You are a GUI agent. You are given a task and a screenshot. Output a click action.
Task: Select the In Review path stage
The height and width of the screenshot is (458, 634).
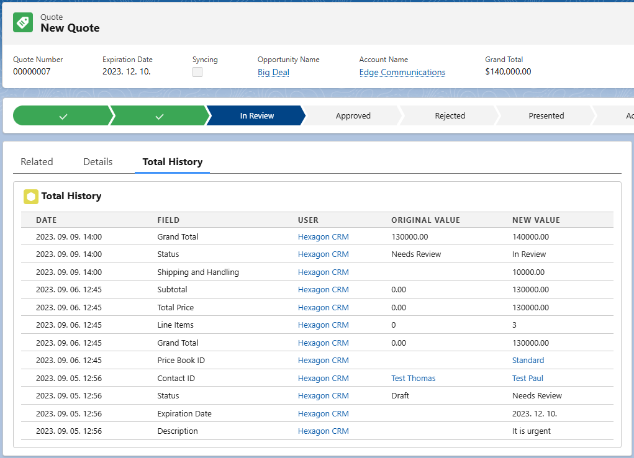click(256, 116)
